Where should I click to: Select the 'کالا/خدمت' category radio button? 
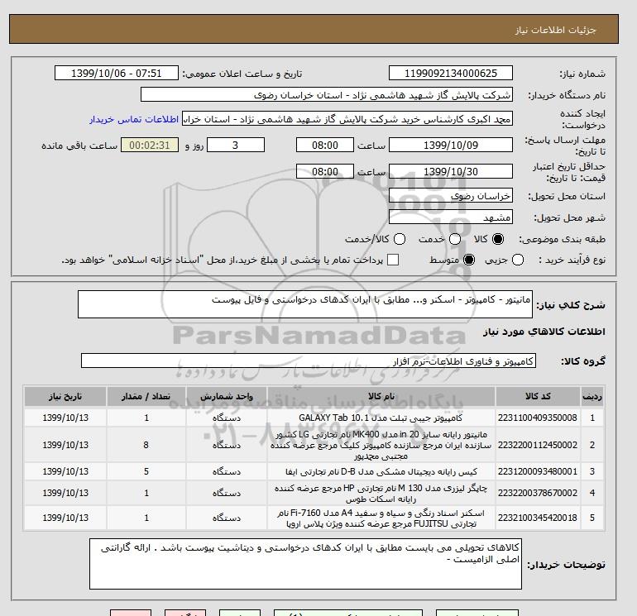400,239
